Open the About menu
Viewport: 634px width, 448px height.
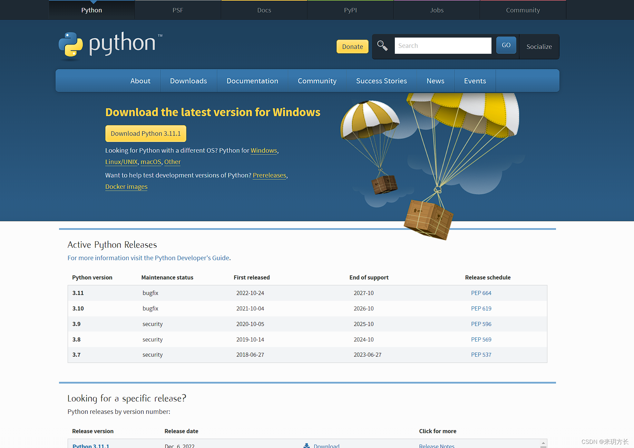[x=140, y=81]
